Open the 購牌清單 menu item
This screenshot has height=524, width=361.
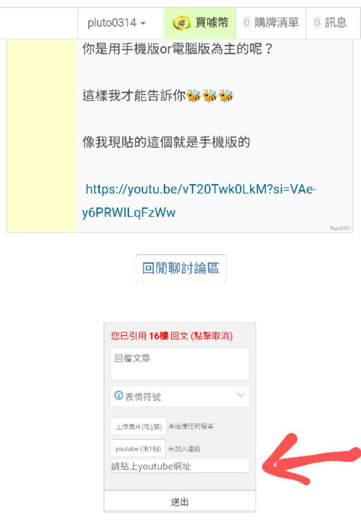[x=271, y=23]
